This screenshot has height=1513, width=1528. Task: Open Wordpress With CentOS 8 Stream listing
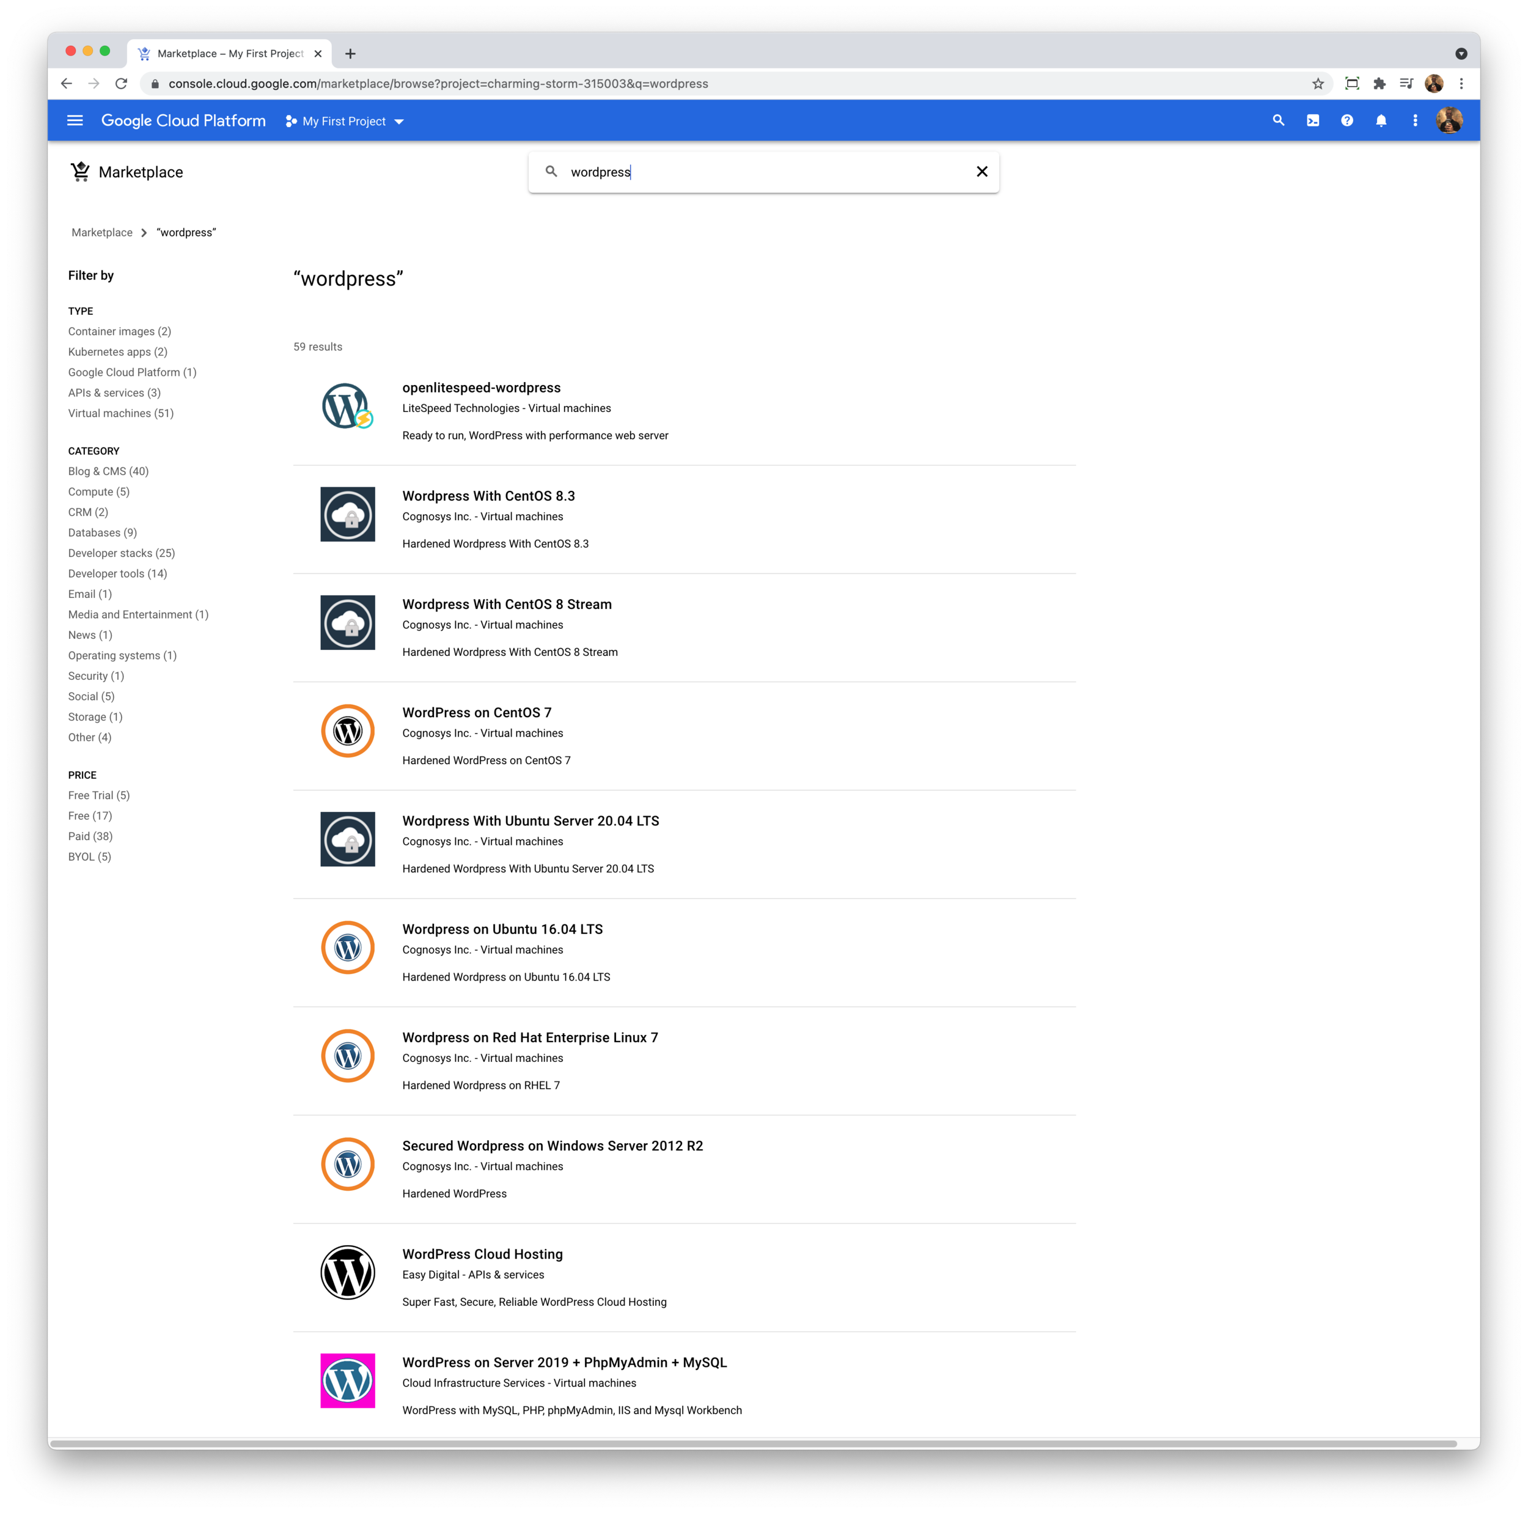tap(507, 604)
